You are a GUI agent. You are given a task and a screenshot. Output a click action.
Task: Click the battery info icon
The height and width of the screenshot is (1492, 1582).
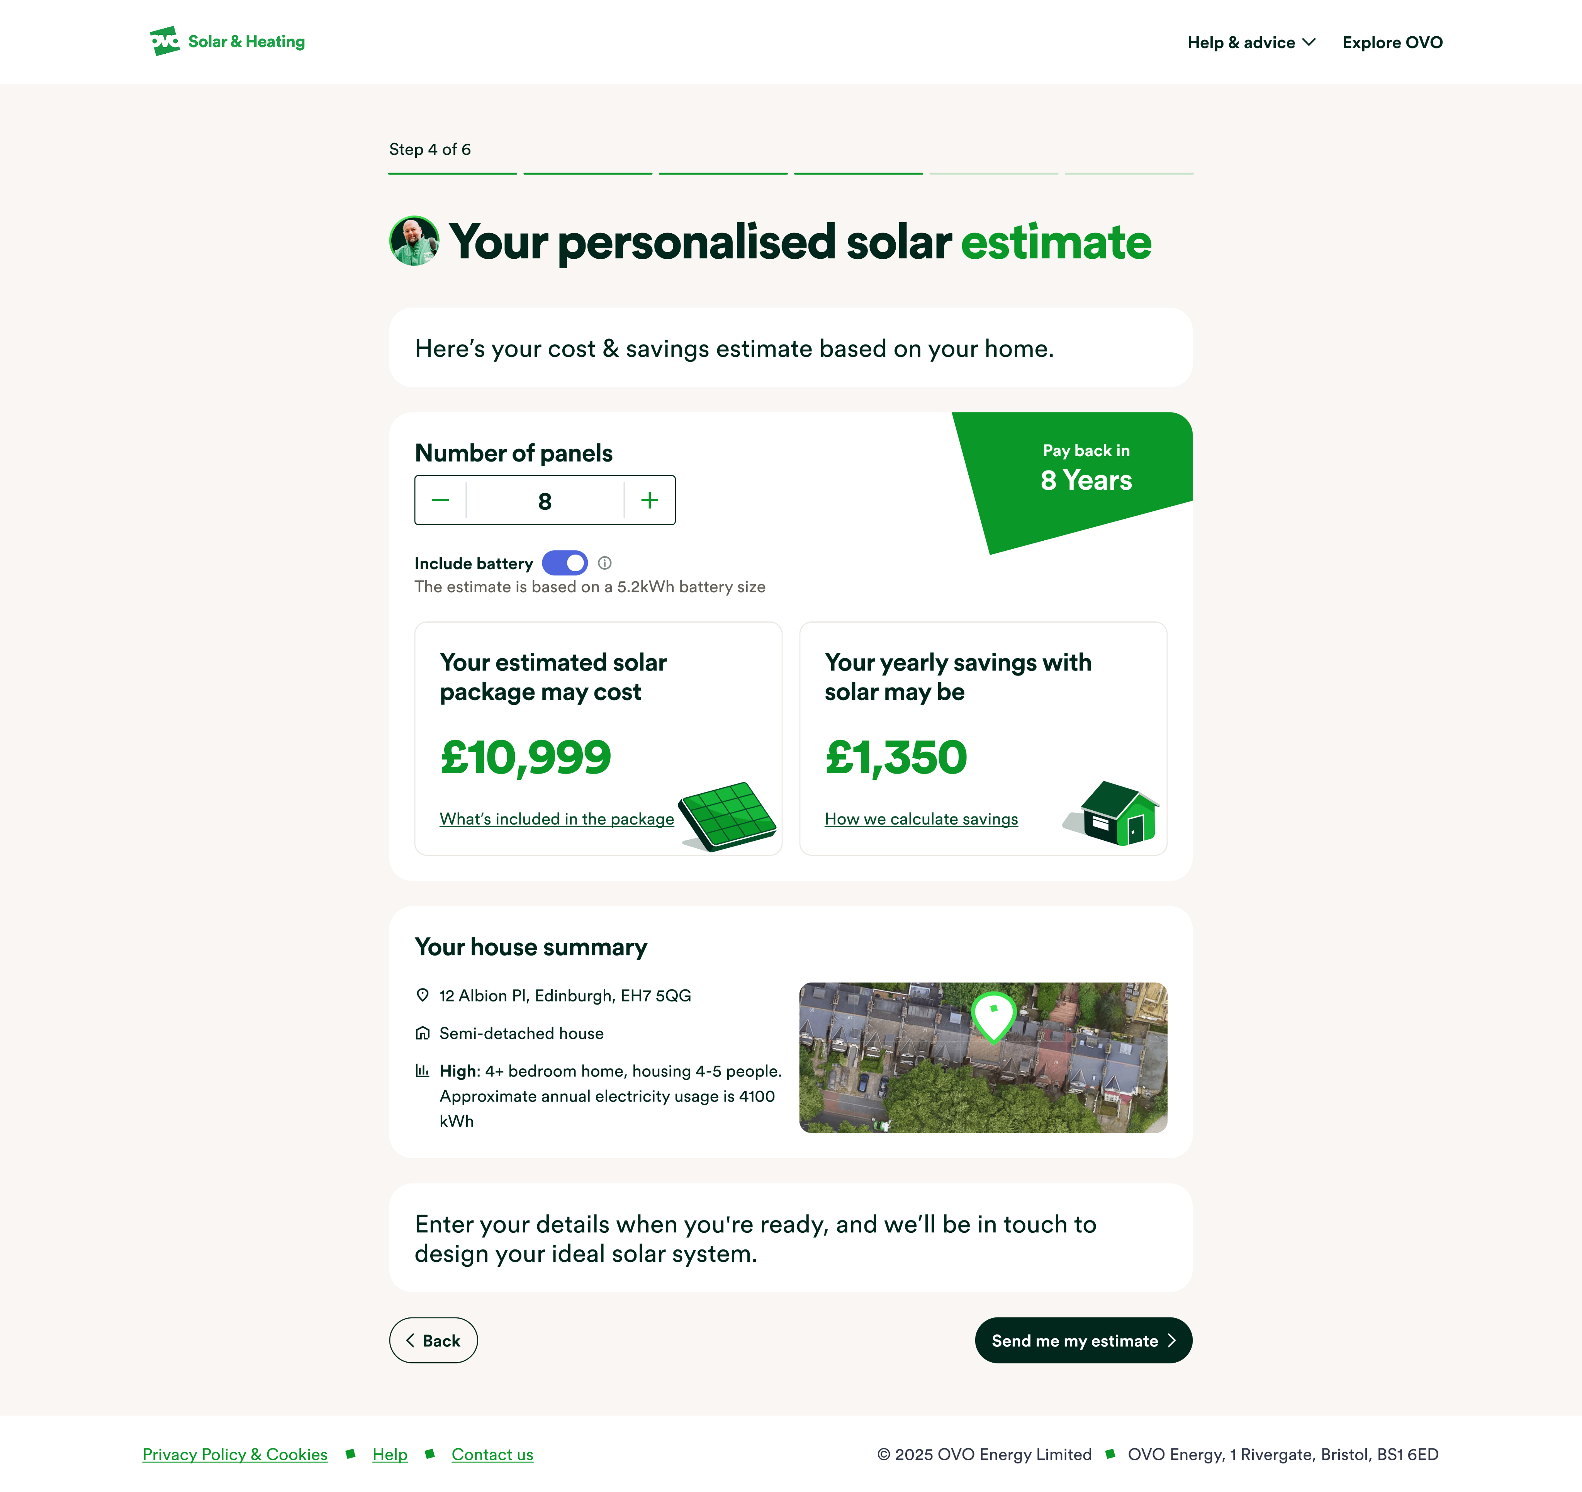(605, 564)
